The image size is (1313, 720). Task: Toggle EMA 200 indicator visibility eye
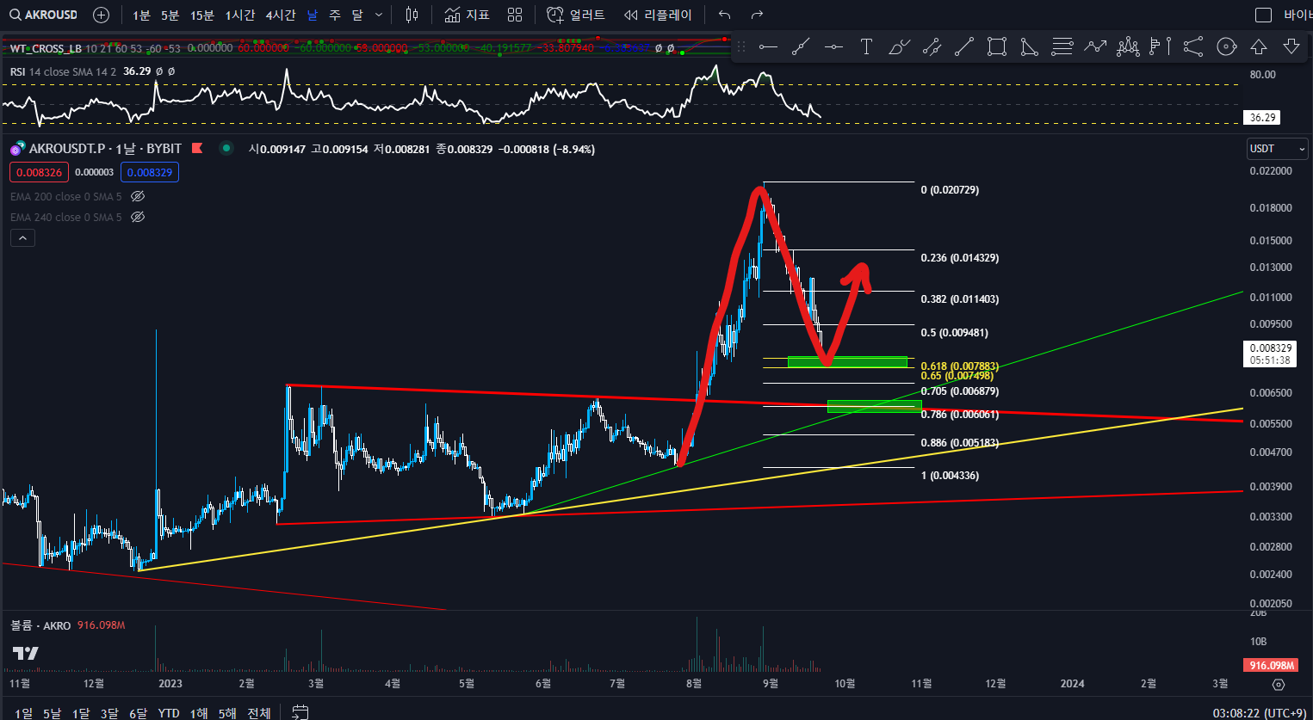[138, 196]
